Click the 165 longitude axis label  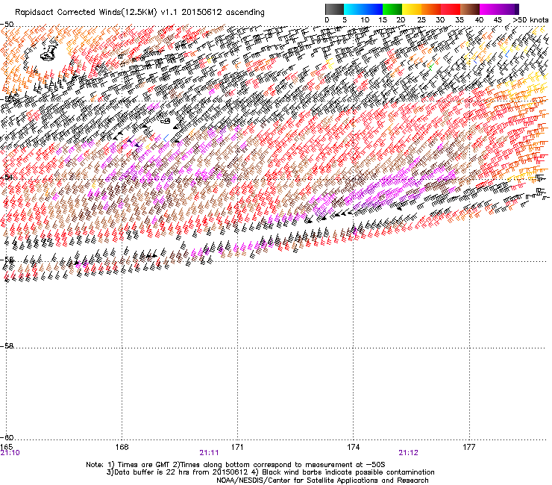click(x=6, y=447)
